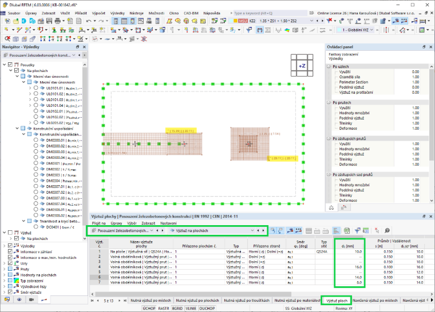Open the Soubor menu
Viewport: 435px width, 312px height.
[14, 13]
